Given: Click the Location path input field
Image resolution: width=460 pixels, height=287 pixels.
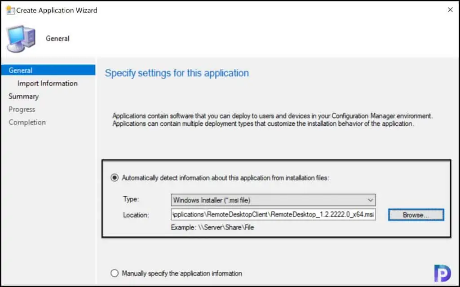Looking at the screenshot, I should pos(273,215).
